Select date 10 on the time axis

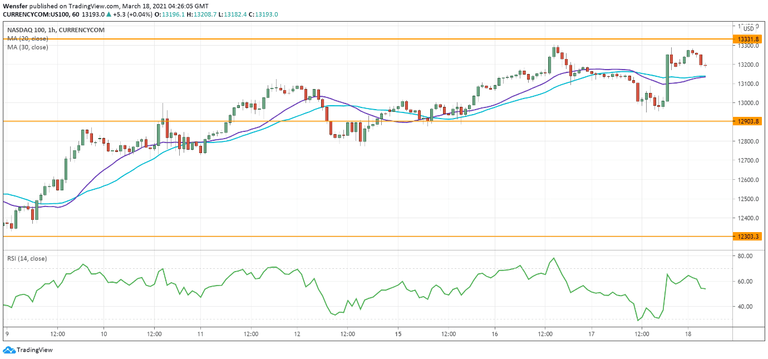(104, 334)
